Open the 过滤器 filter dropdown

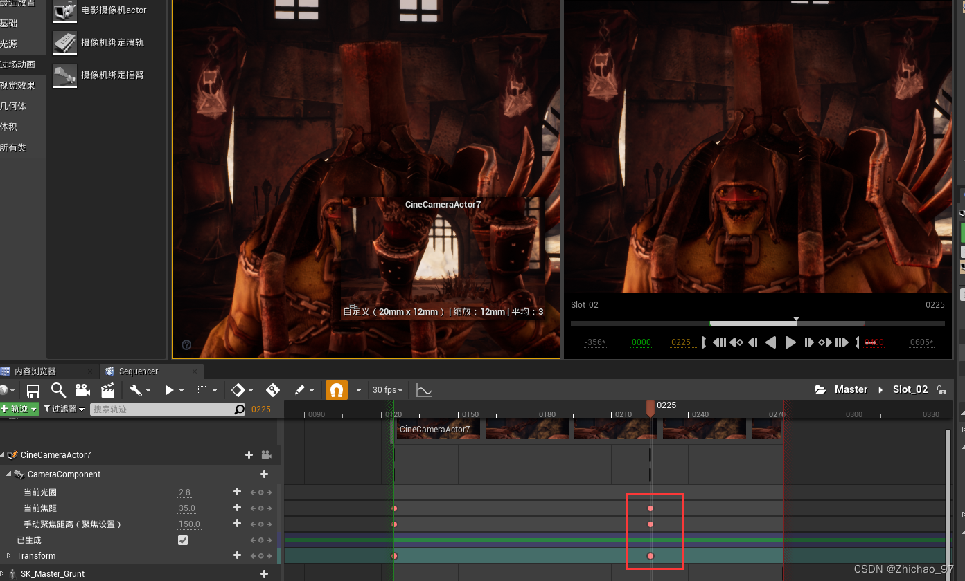pos(64,409)
